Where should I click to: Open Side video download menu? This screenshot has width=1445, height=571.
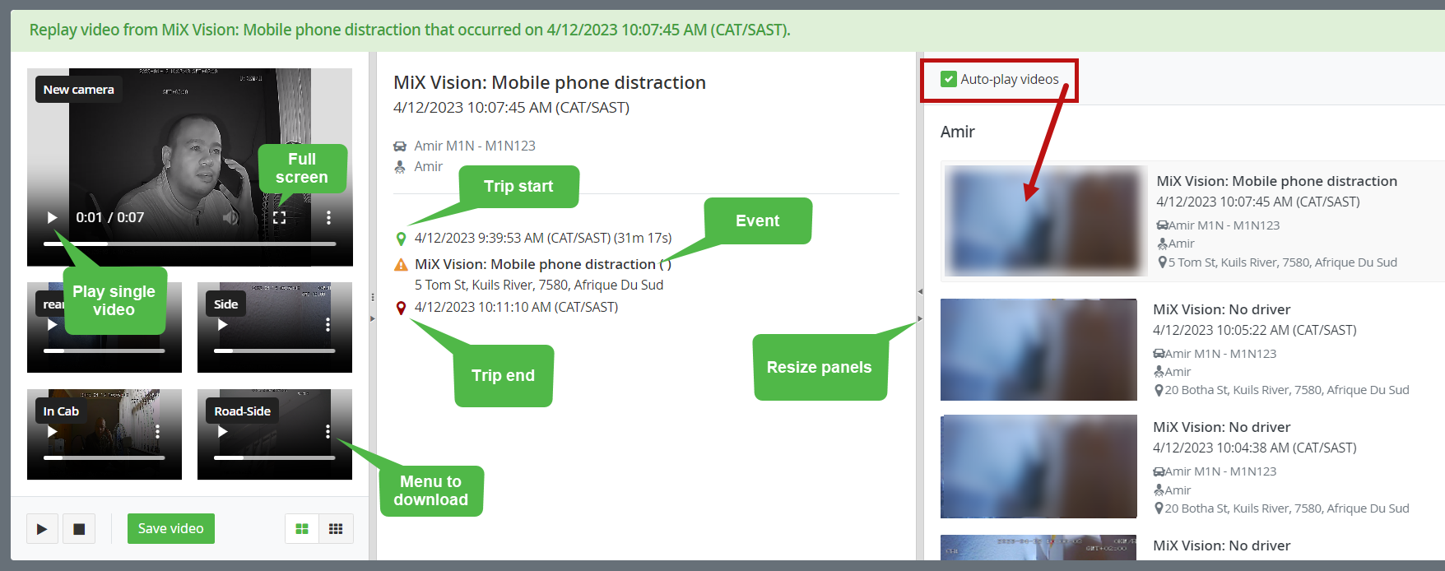coord(328,324)
